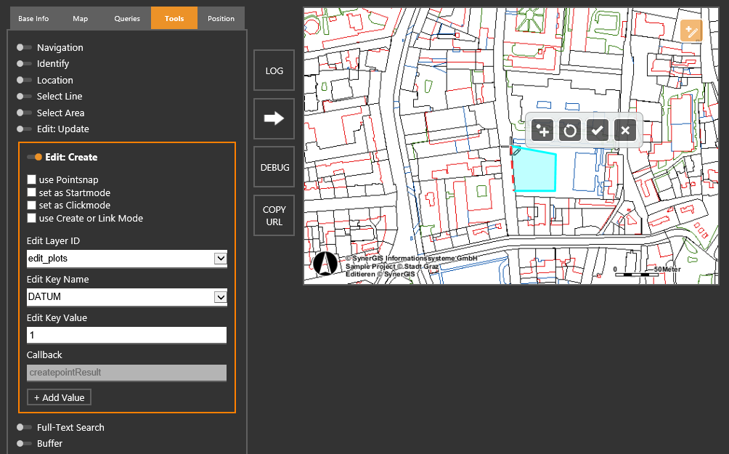This screenshot has height=454, width=729.
Task: Click the COPY URL button
Action: point(274,215)
